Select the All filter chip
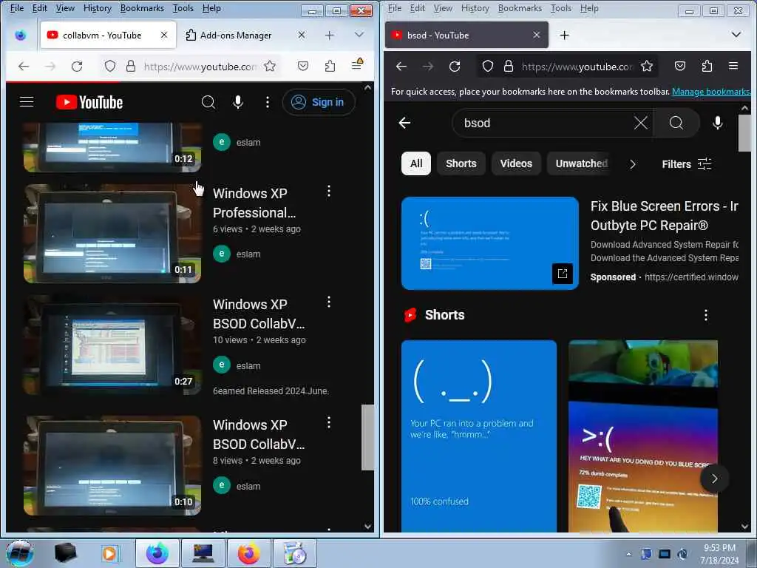Screen dimensions: 757x568 pos(416,163)
